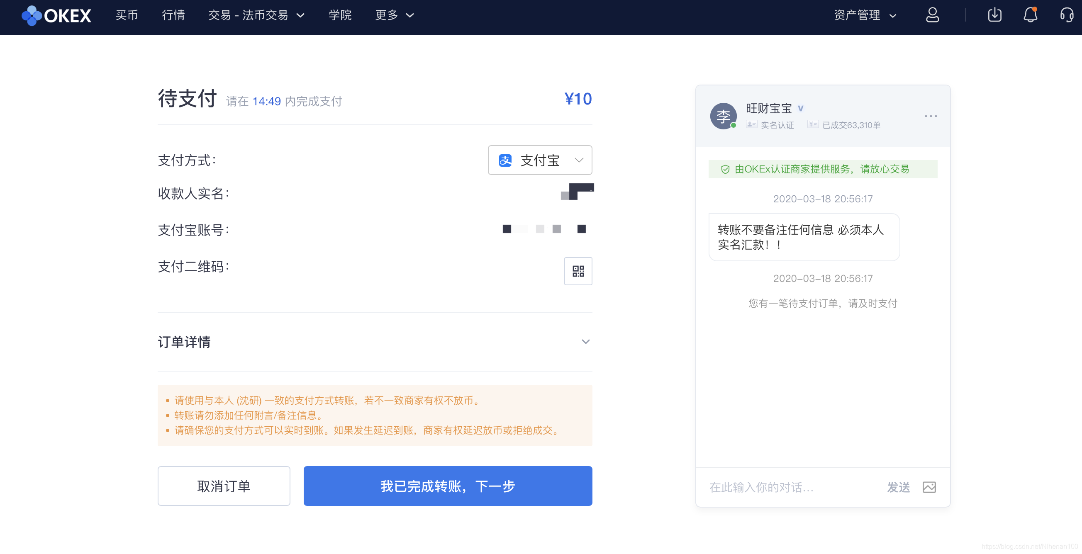The height and width of the screenshot is (554, 1082).
Task: Show the payment QR code
Action: (578, 271)
